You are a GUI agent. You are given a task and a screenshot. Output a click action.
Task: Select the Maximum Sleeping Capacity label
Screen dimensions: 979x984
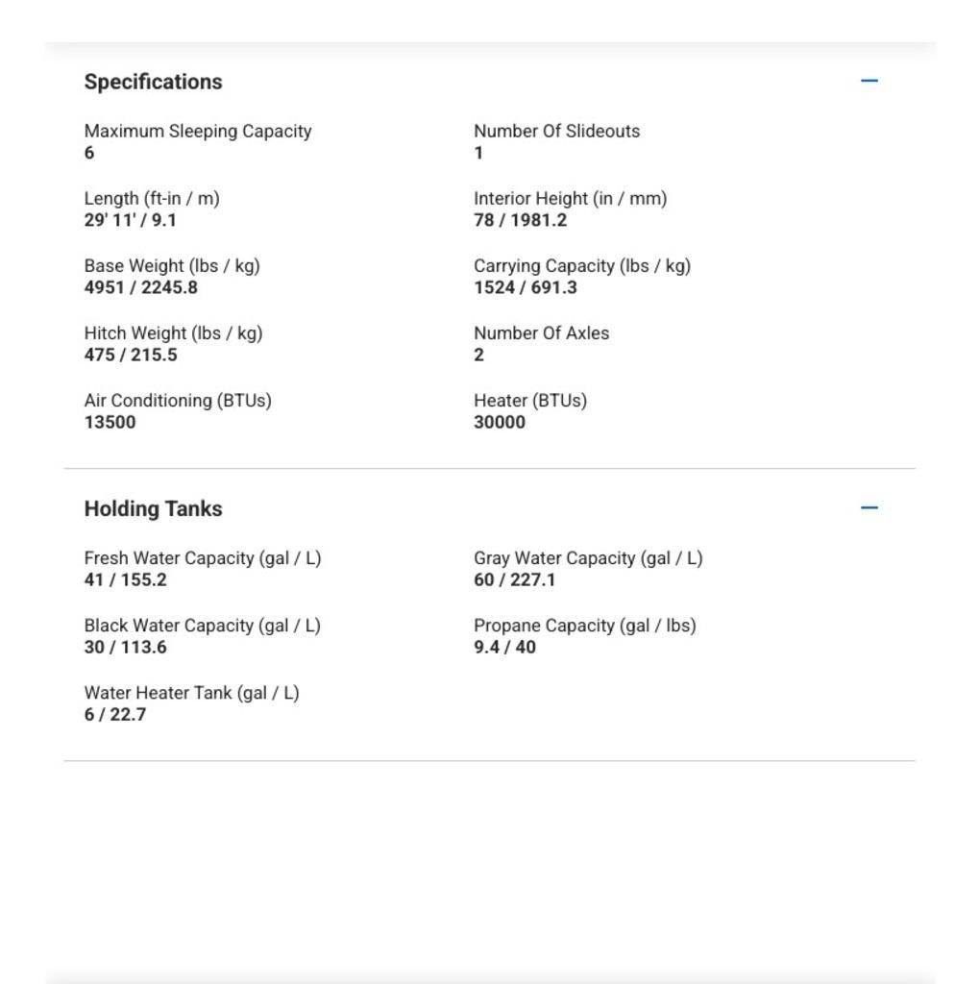coord(198,132)
